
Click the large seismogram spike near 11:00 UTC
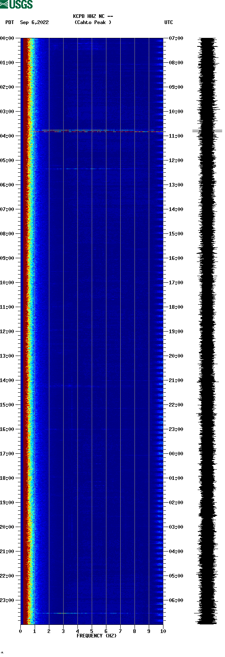pos(207,131)
